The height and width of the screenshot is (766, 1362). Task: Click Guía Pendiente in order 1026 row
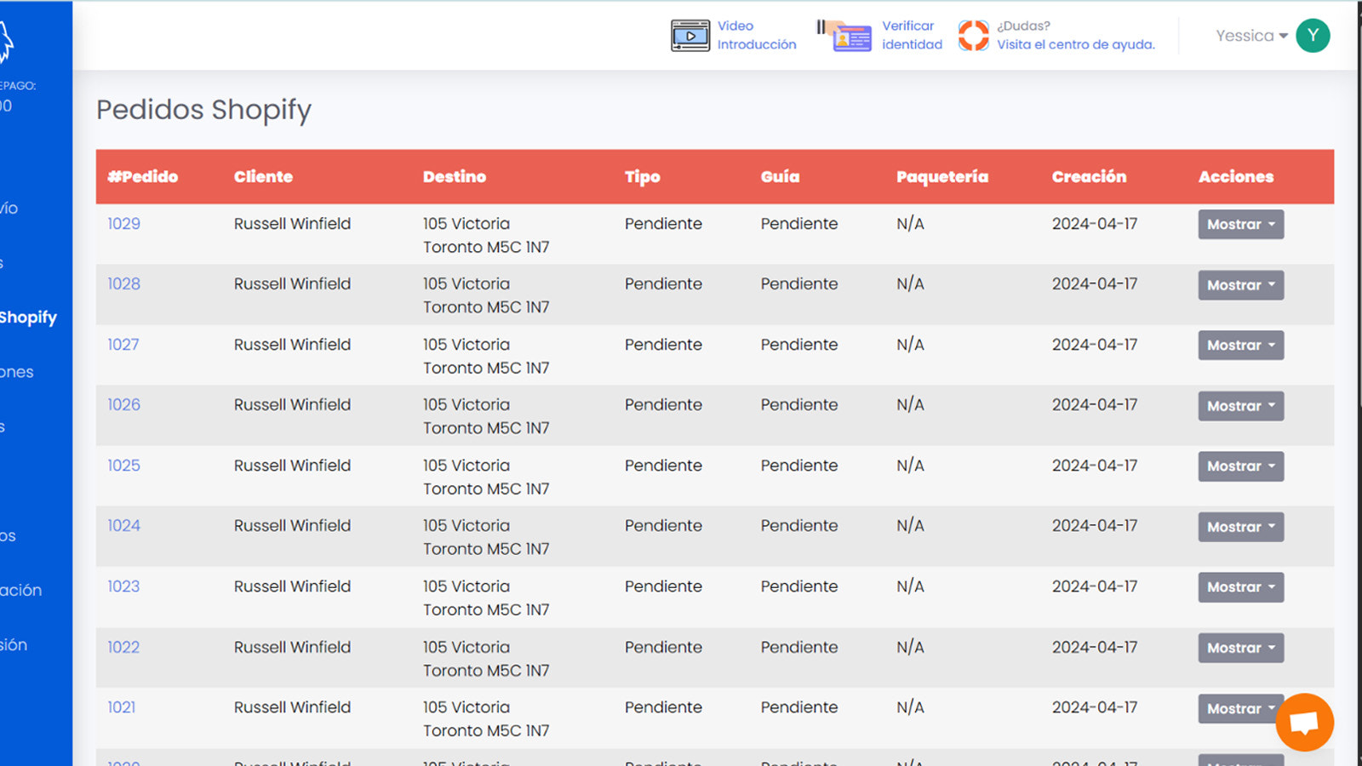coord(799,405)
